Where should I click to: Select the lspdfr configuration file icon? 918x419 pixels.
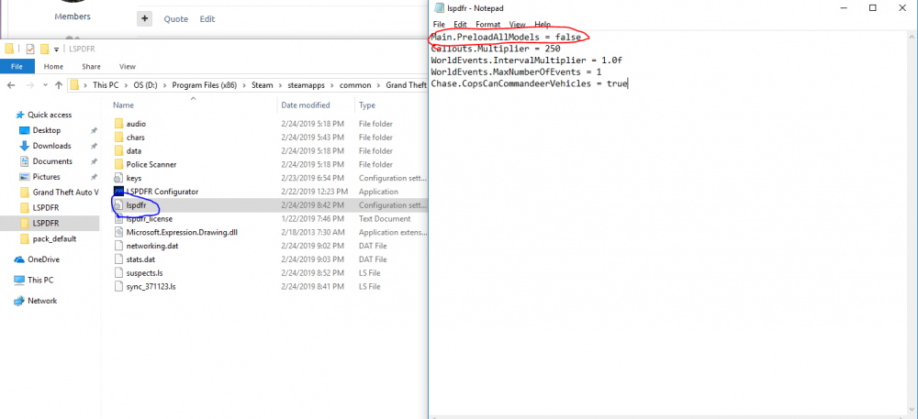pos(118,205)
